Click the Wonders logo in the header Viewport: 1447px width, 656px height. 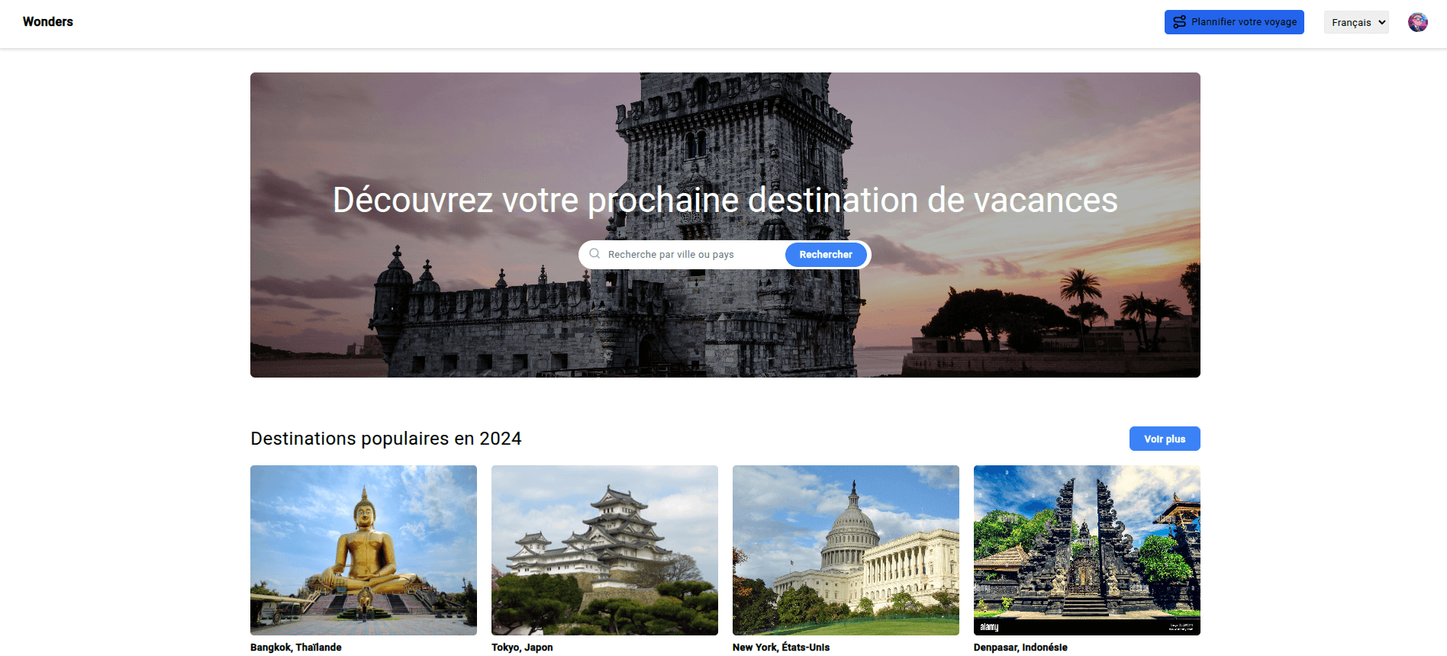pos(48,22)
